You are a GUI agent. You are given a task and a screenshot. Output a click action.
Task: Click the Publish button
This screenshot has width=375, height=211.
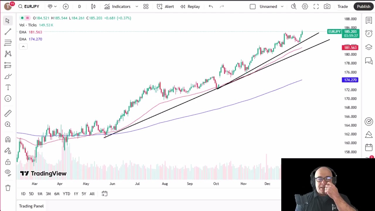coord(364,6)
